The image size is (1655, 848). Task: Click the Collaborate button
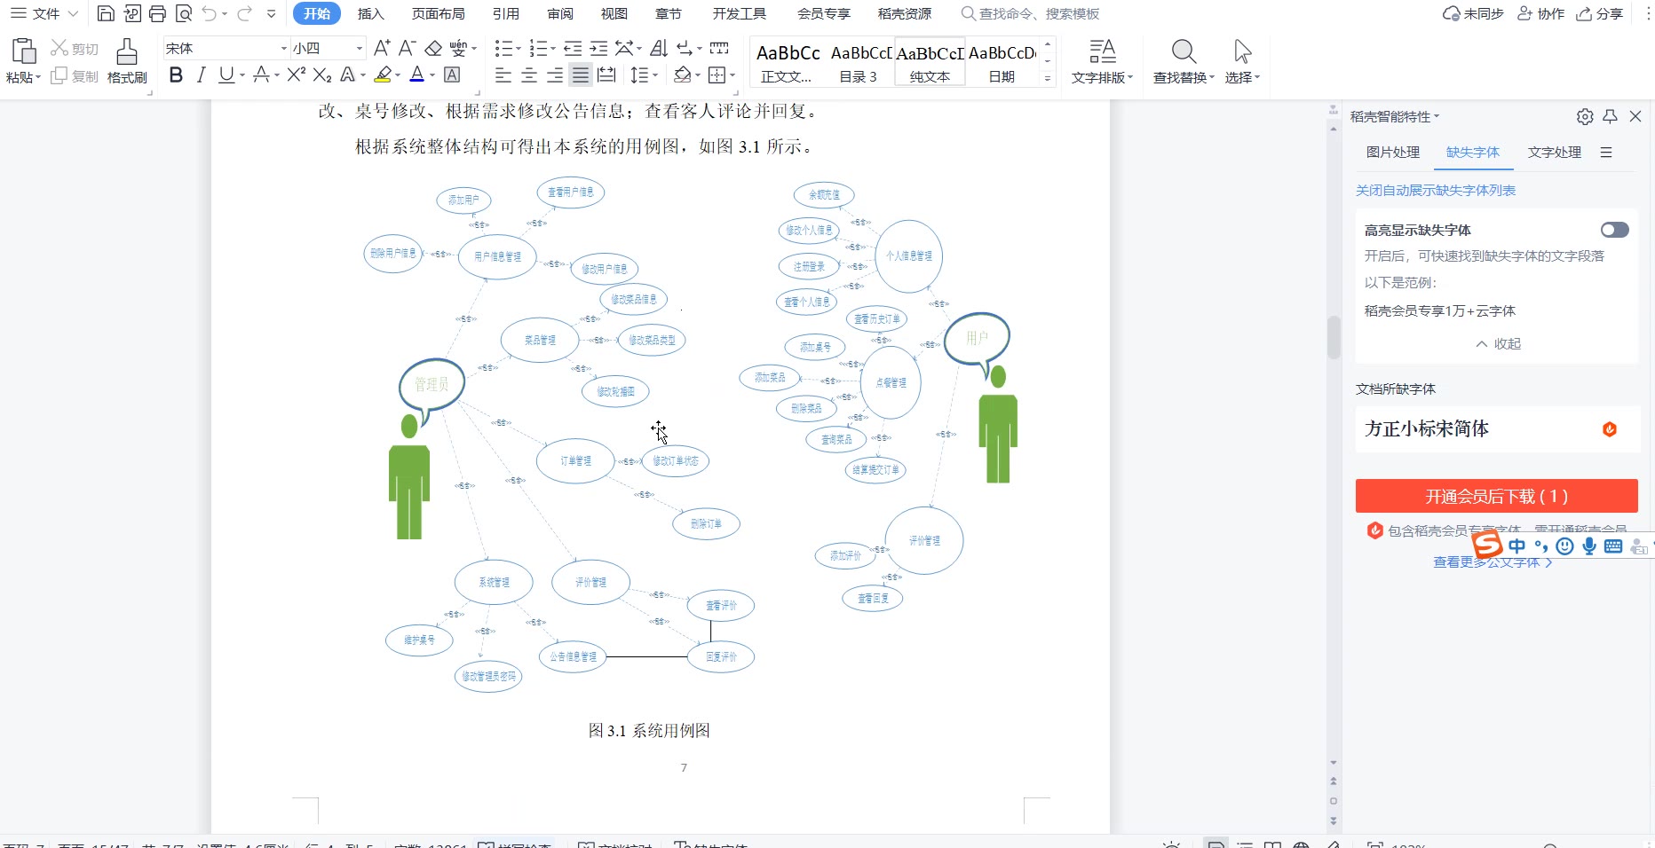point(1540,13)
